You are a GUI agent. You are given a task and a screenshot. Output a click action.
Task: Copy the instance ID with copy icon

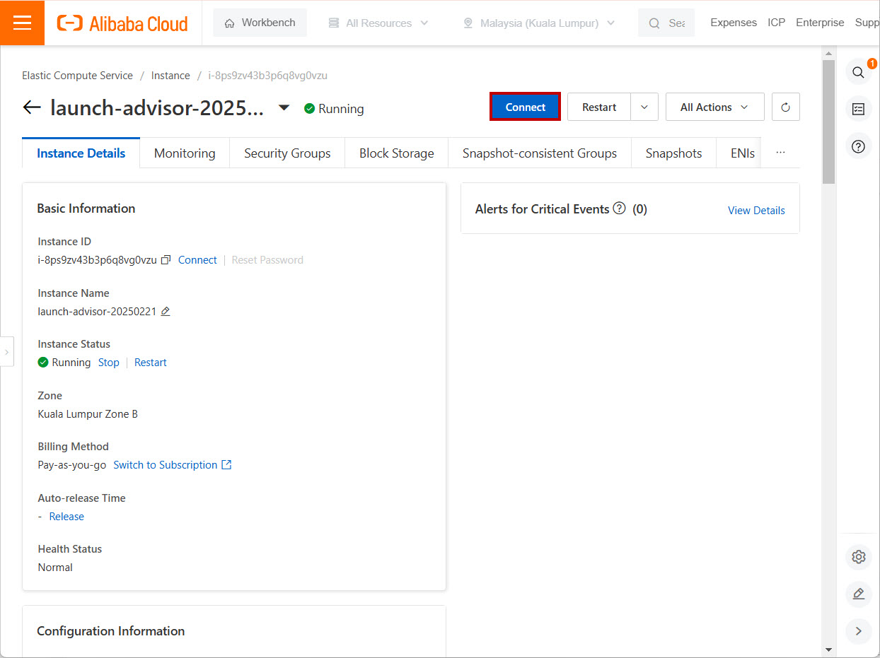(x=166, y=260)
